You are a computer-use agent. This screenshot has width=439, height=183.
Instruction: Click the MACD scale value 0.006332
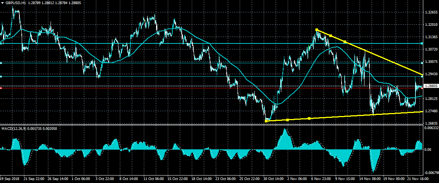click(432, 128)
